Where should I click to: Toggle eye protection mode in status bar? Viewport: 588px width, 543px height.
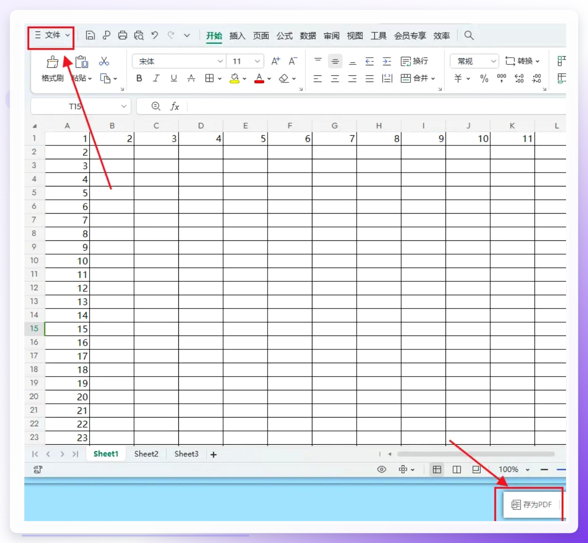[382, 470]
